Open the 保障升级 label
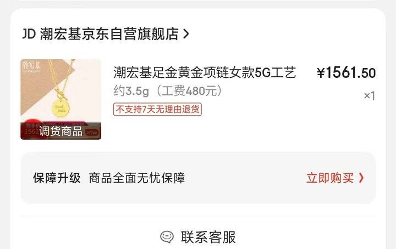 tap(57, 178)
